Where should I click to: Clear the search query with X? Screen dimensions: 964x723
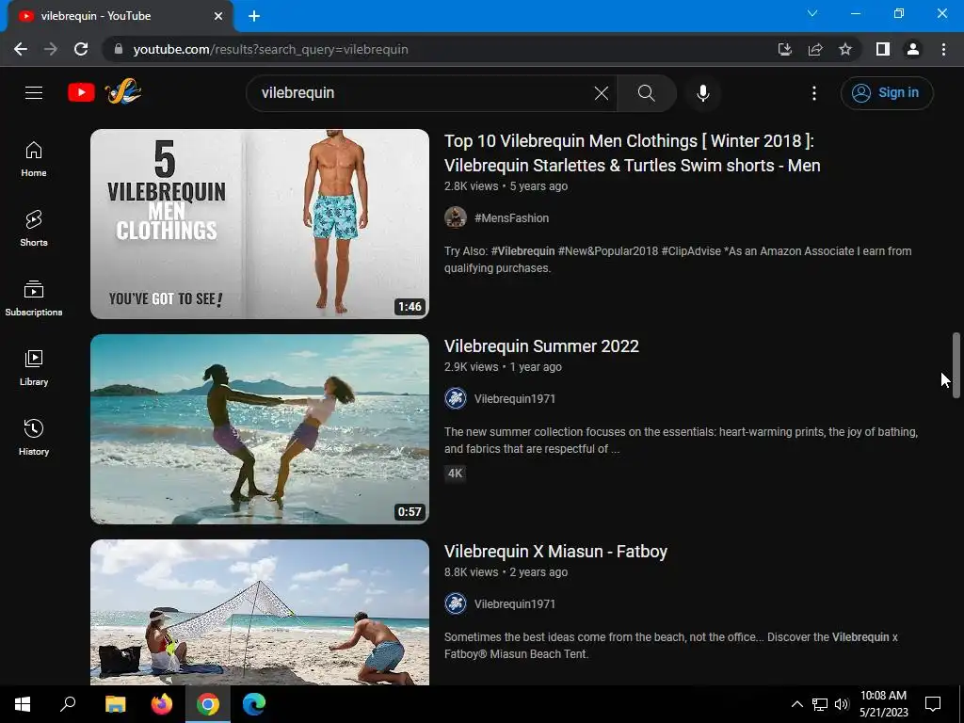(x=602, y=93)
